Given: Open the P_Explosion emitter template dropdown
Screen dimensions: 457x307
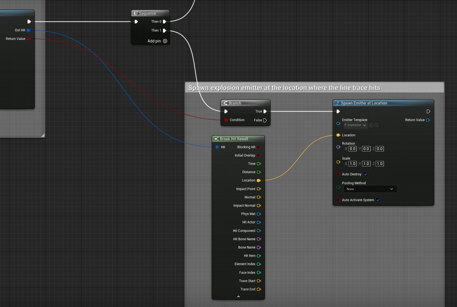Looking at the screenshot, I should [356, 125].
